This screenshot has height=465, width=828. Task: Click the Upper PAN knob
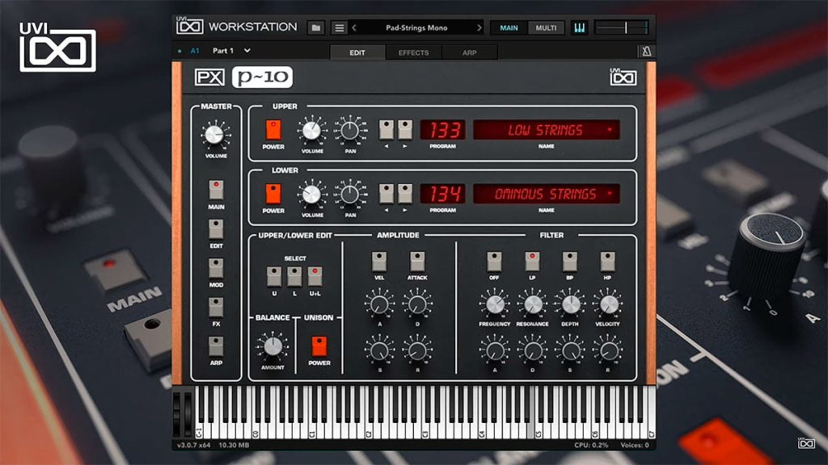click(x=349, y=130)
